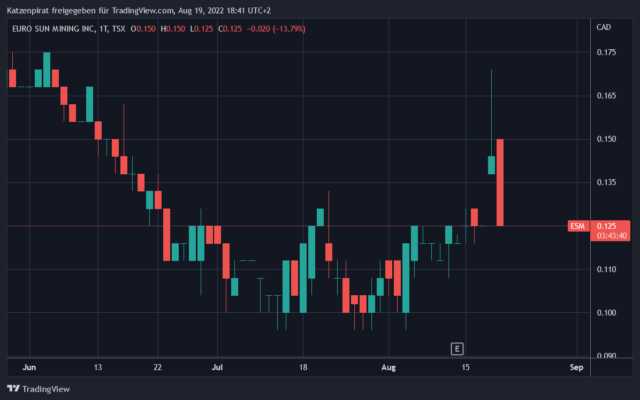Screen dimensions: 640x400
Task: Click the 1T interval label in legend
Action: (104, 29)
